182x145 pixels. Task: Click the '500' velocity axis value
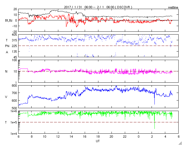click(15, 108)
